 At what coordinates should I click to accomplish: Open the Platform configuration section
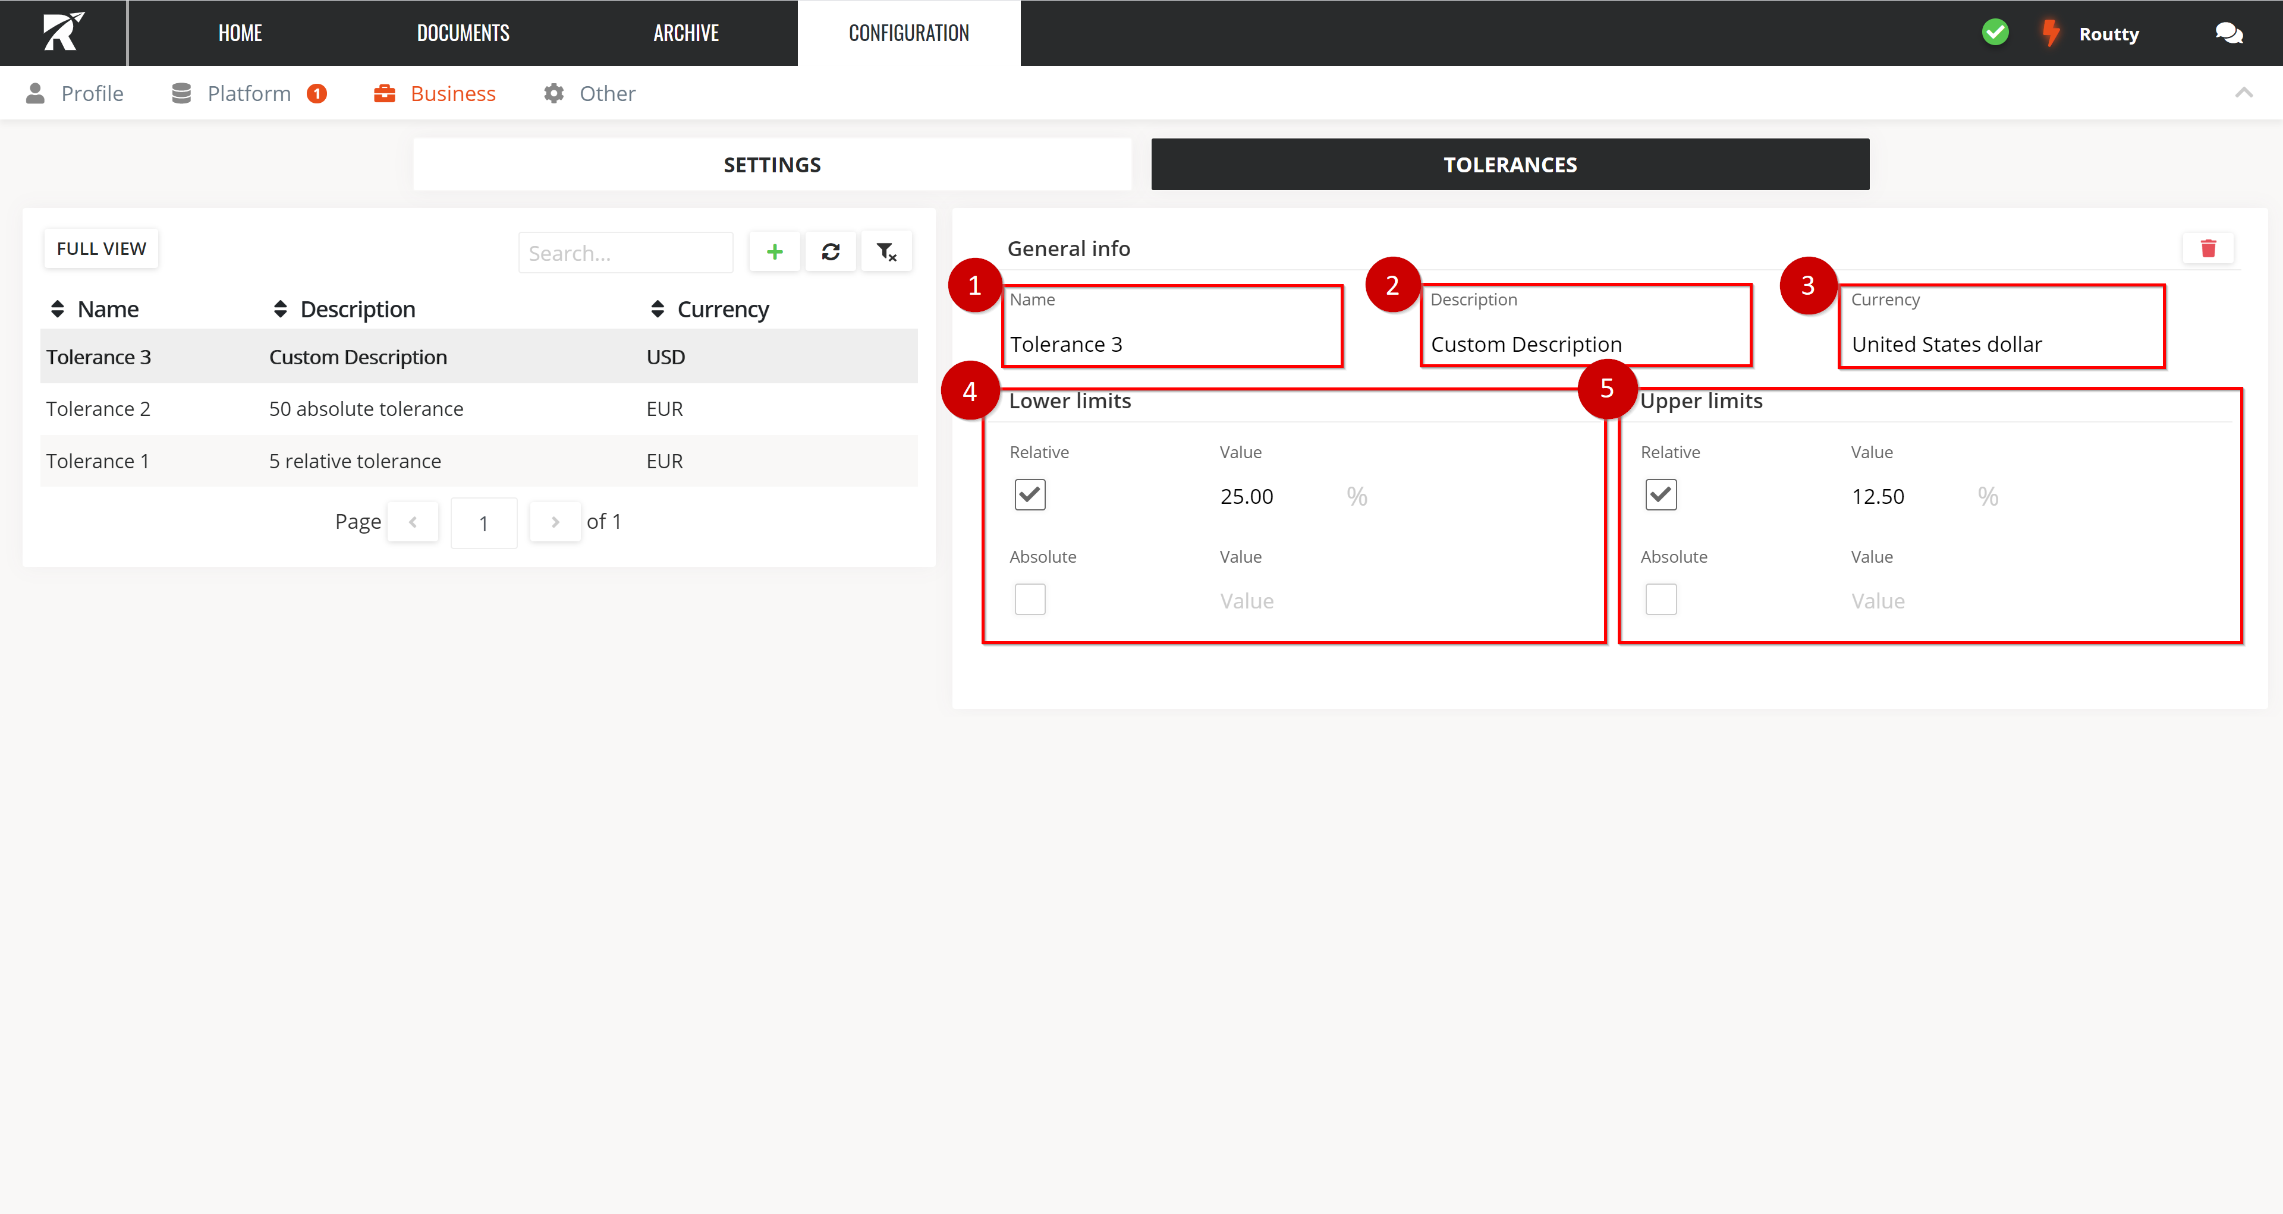tap(248, 94)
